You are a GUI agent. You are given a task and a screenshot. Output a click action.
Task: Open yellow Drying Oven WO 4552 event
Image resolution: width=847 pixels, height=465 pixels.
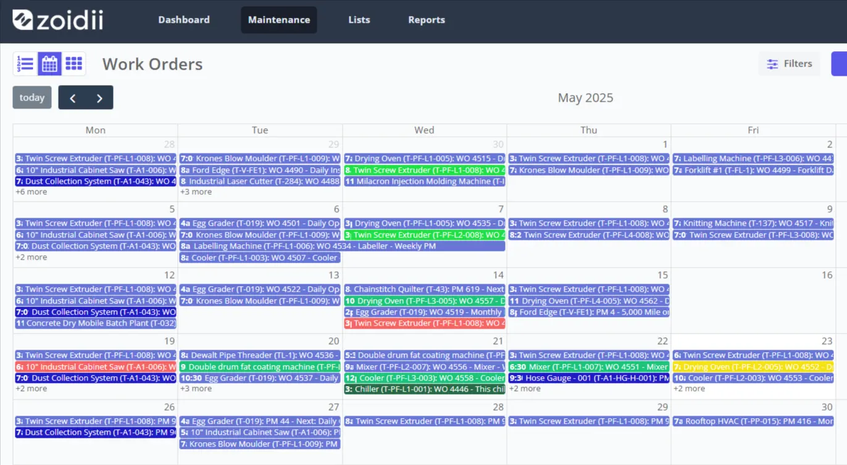[753, 367]
